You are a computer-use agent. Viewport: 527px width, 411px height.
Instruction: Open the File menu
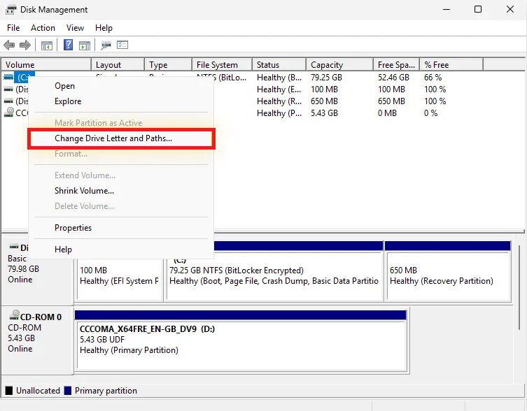point(13,28)
